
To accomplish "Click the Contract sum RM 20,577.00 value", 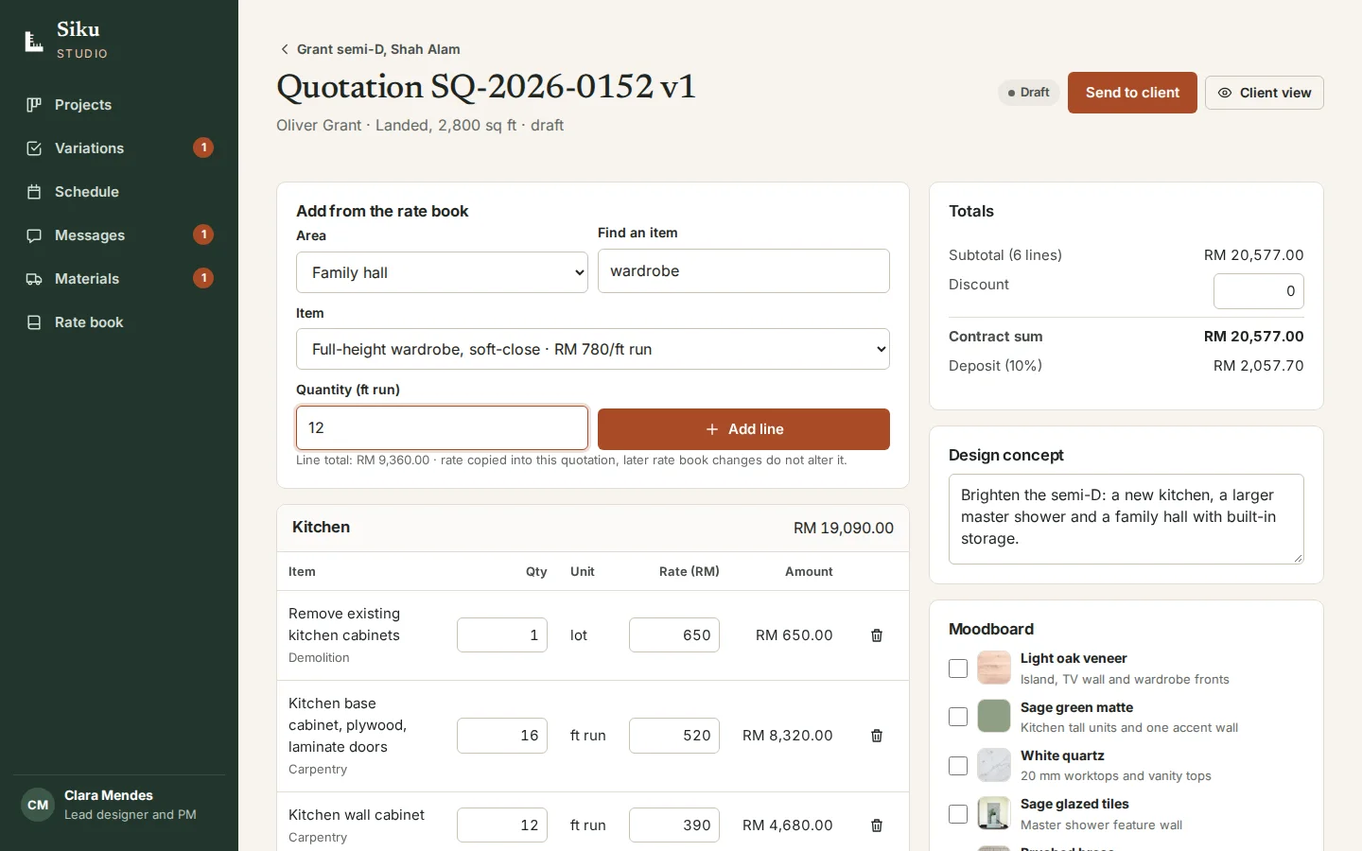I will [1253, 337].
